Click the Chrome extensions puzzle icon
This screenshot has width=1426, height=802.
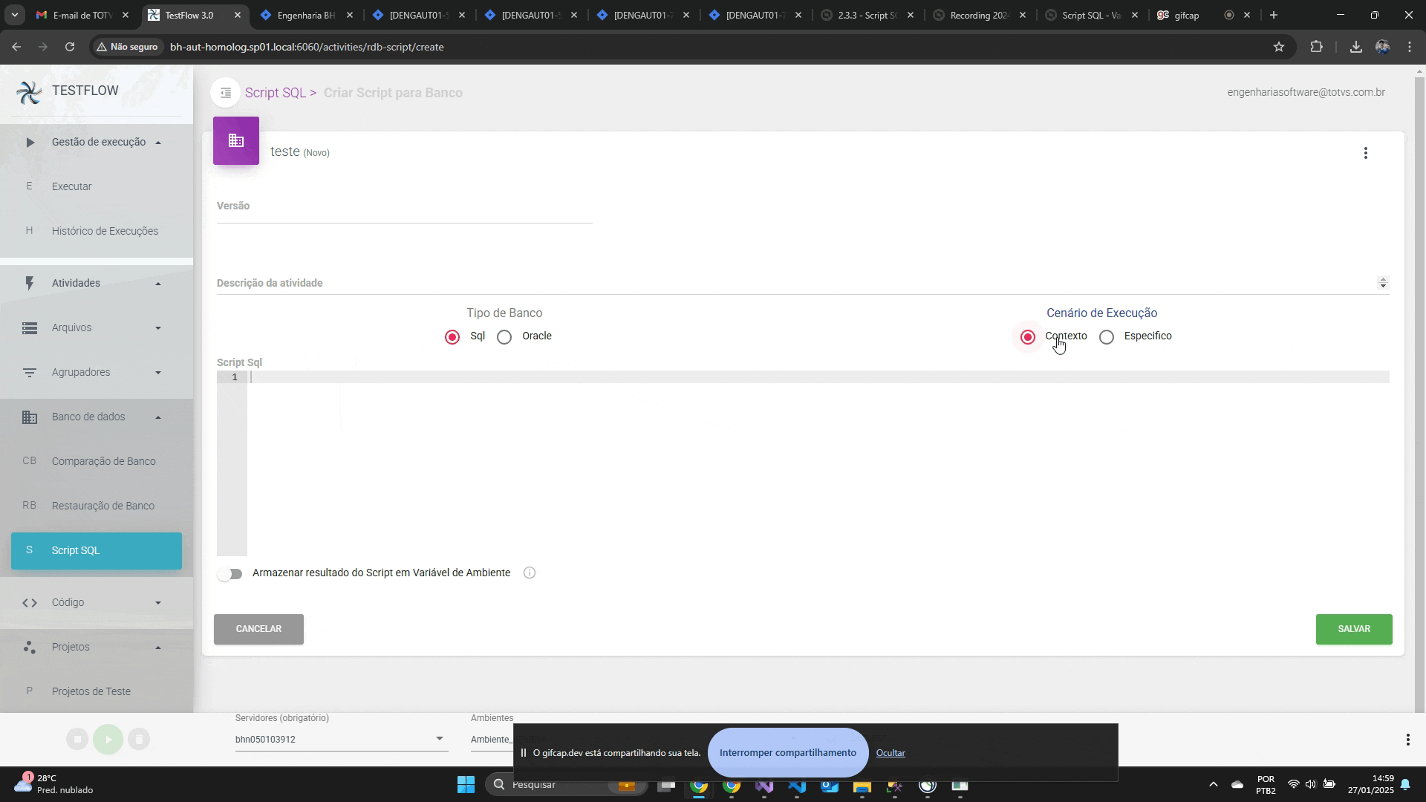click(1316, 47)
